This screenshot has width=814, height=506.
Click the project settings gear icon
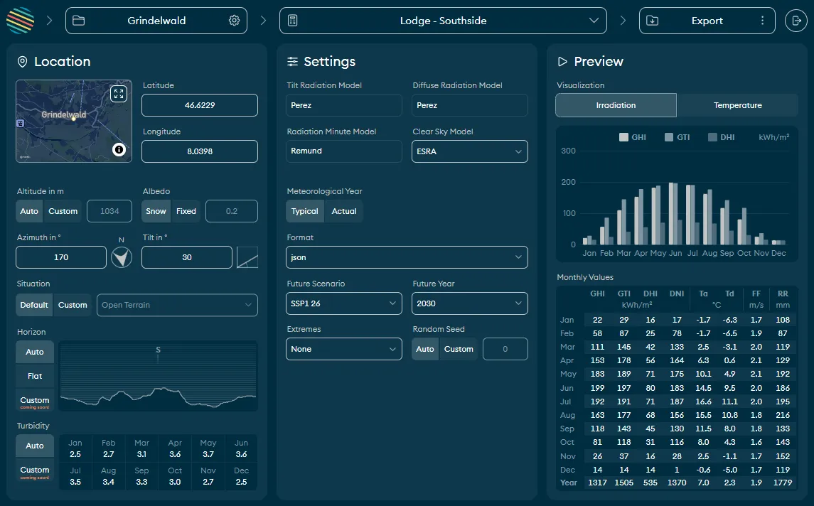coord(234,21)
